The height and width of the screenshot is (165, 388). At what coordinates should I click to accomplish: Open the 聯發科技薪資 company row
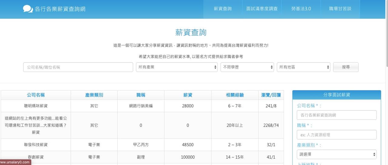pyautogui.click(x=36, y=145)
